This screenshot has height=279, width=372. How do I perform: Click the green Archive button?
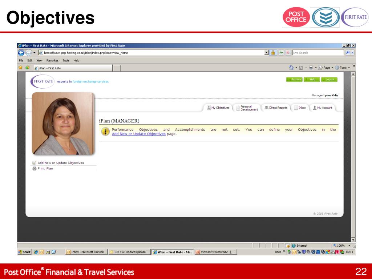[x=294, y=80]
